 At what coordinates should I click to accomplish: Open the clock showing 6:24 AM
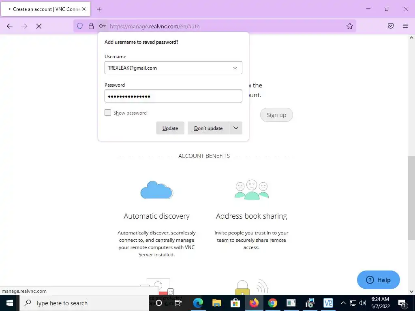[x=380, y=303]
